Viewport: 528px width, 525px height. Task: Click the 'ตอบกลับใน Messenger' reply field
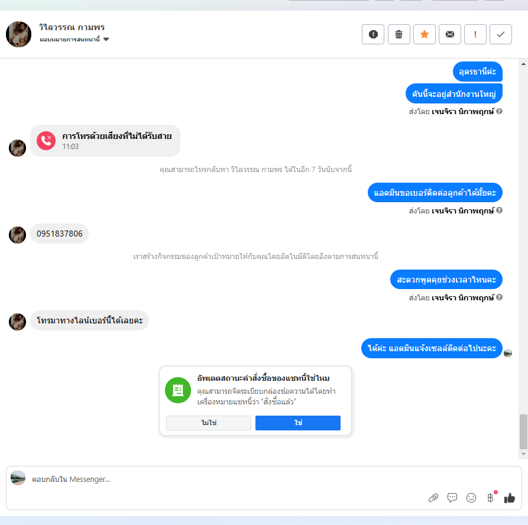pyautogui.click(x=264, y=479)
